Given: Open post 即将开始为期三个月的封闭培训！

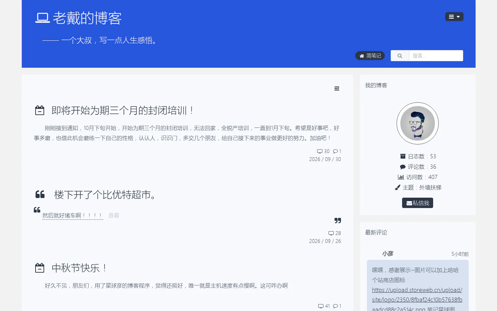Looking at the screenshot, I should [x=123, y=111].
